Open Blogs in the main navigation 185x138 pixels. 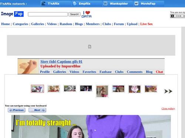(x=79, y=24)
